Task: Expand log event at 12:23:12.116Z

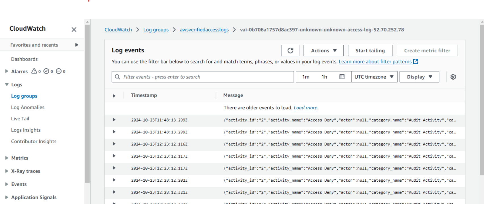Action: pos(114,144)
